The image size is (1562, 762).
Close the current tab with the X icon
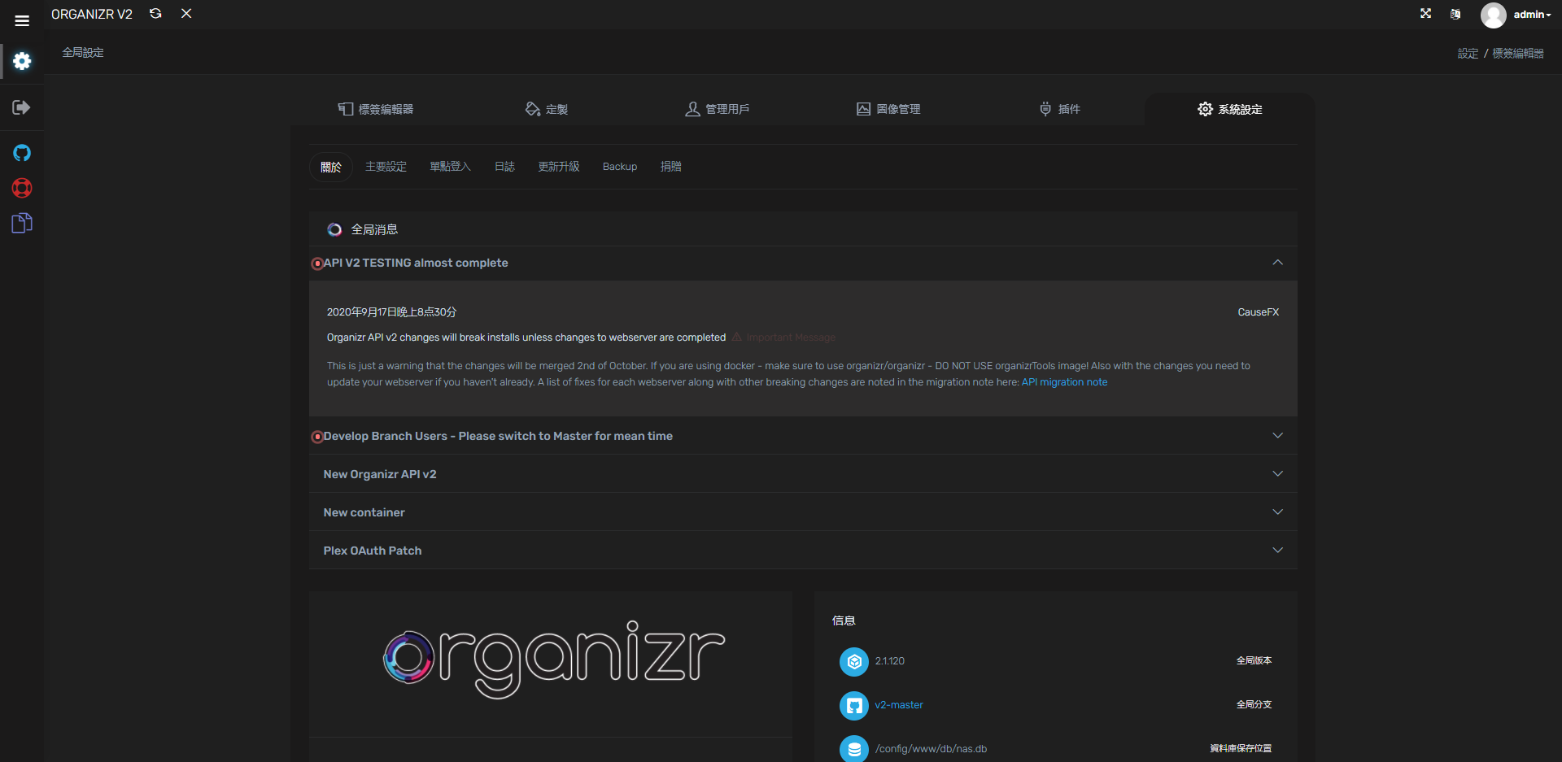[x=186, y=14]
